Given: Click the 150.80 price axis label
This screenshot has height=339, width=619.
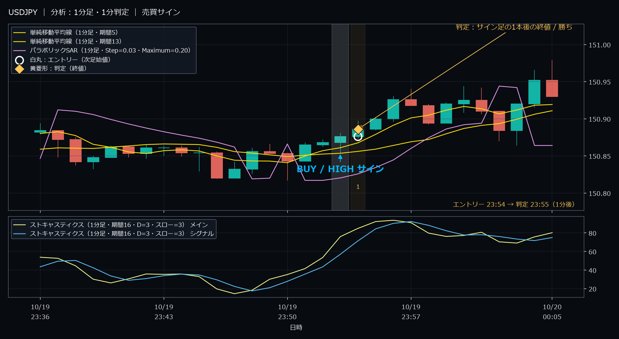Looking at the screenshot, I should [x=600, y=193].
